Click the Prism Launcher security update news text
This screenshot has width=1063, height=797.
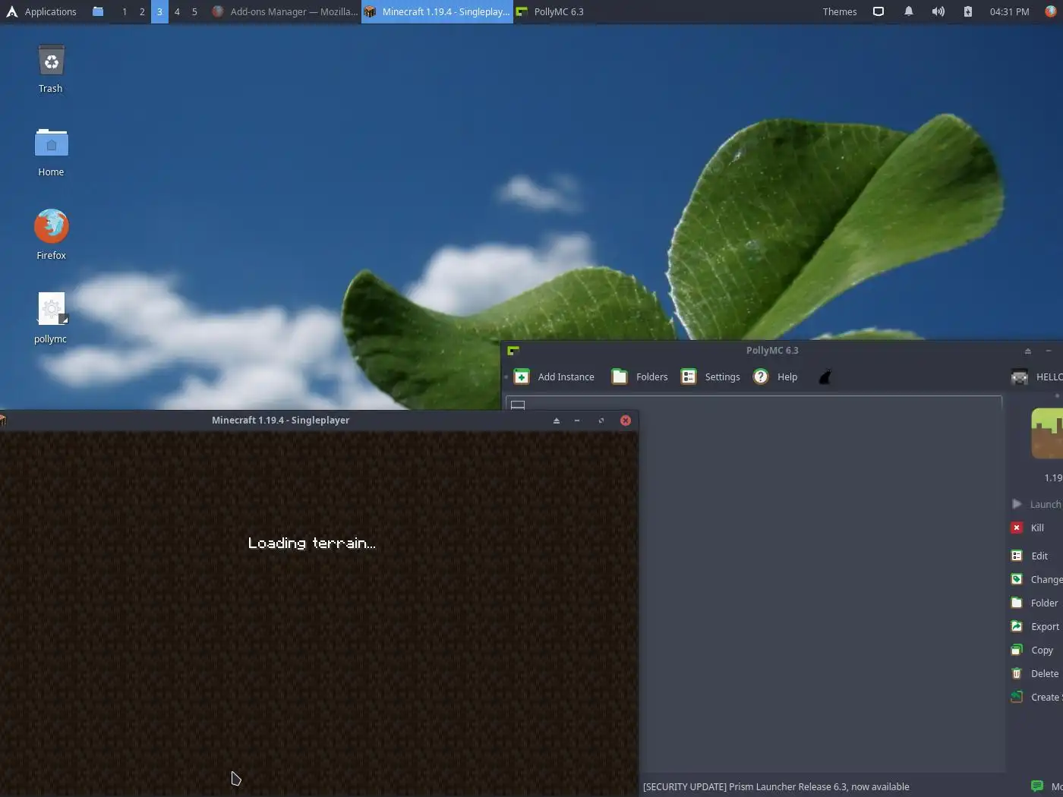click(x=776, y=786)
